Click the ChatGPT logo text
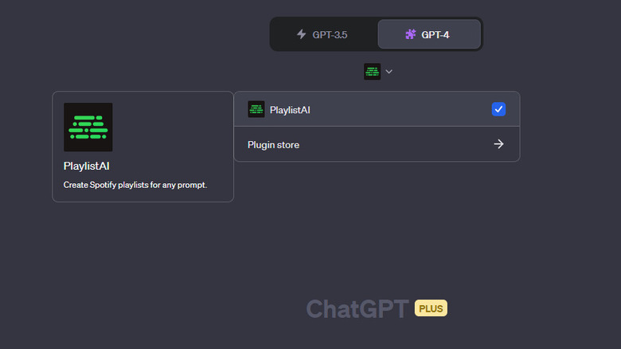Viewport: 621px width, 349px height. (x=357, y=309)
